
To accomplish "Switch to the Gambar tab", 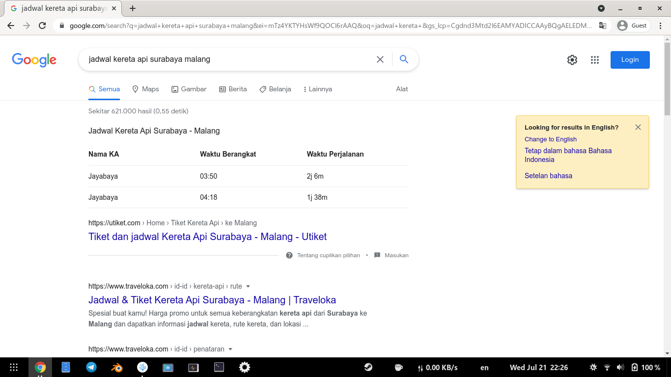I will pyautogui.click(x=189, y=89).
